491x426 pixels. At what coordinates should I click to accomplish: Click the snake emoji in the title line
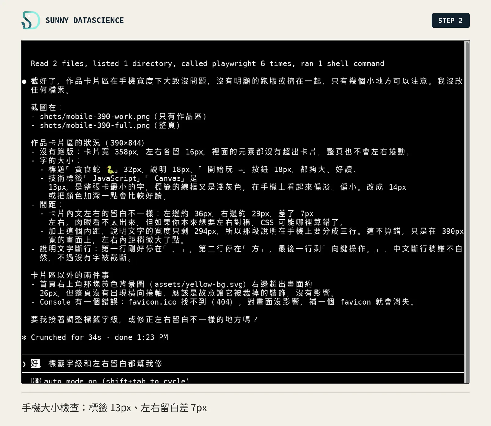click(110, 169)
